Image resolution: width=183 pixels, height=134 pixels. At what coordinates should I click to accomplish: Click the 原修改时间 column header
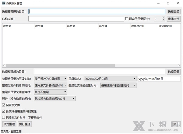click(144, 26)
